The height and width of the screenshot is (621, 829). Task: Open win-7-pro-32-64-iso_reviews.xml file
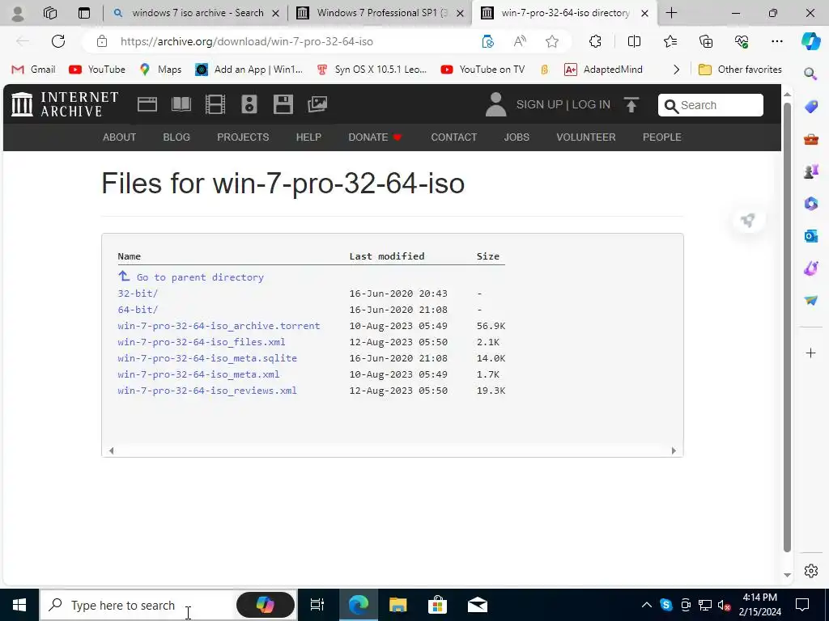pos(207,391)
